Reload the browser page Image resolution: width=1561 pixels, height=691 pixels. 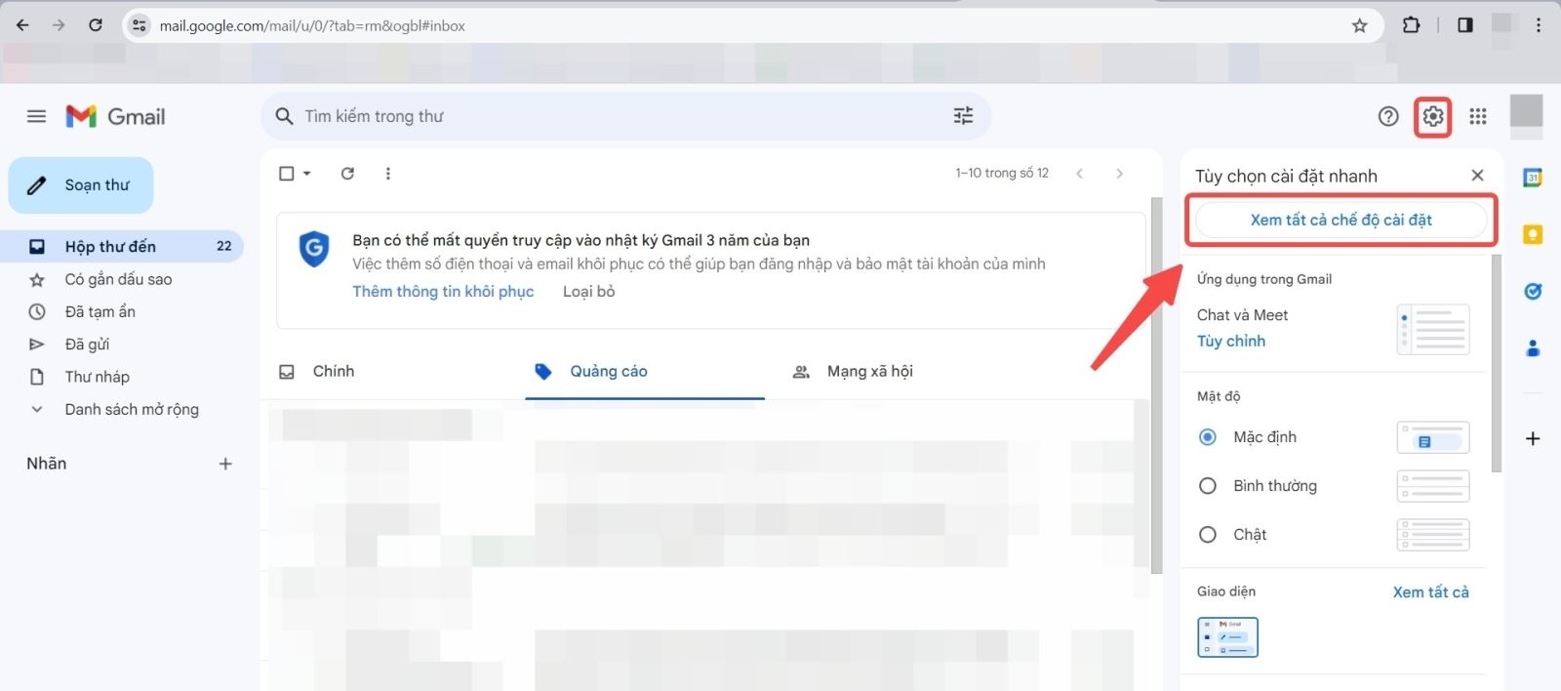95,25
